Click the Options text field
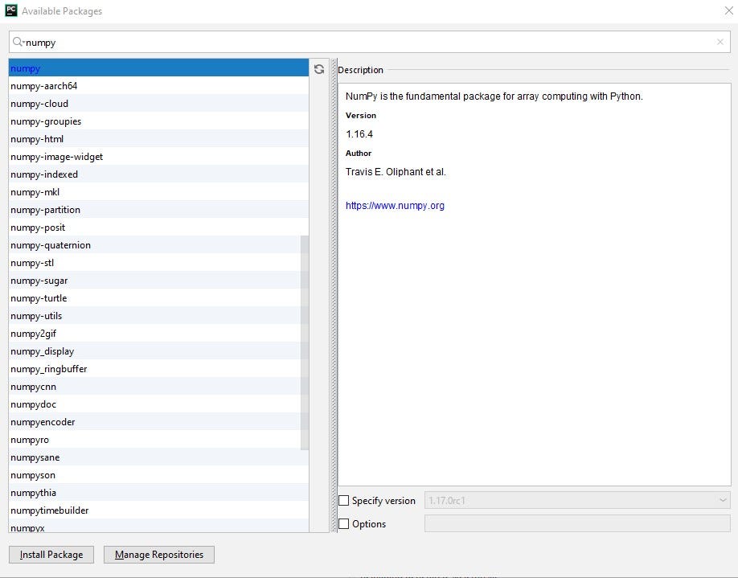Screen dimensions: 738x578 (575, 523)
